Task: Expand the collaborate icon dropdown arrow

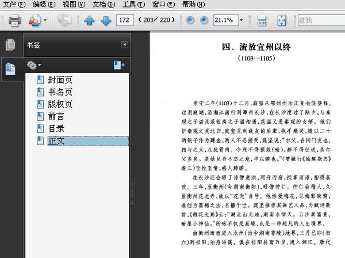Action: (x=45, y=20)
